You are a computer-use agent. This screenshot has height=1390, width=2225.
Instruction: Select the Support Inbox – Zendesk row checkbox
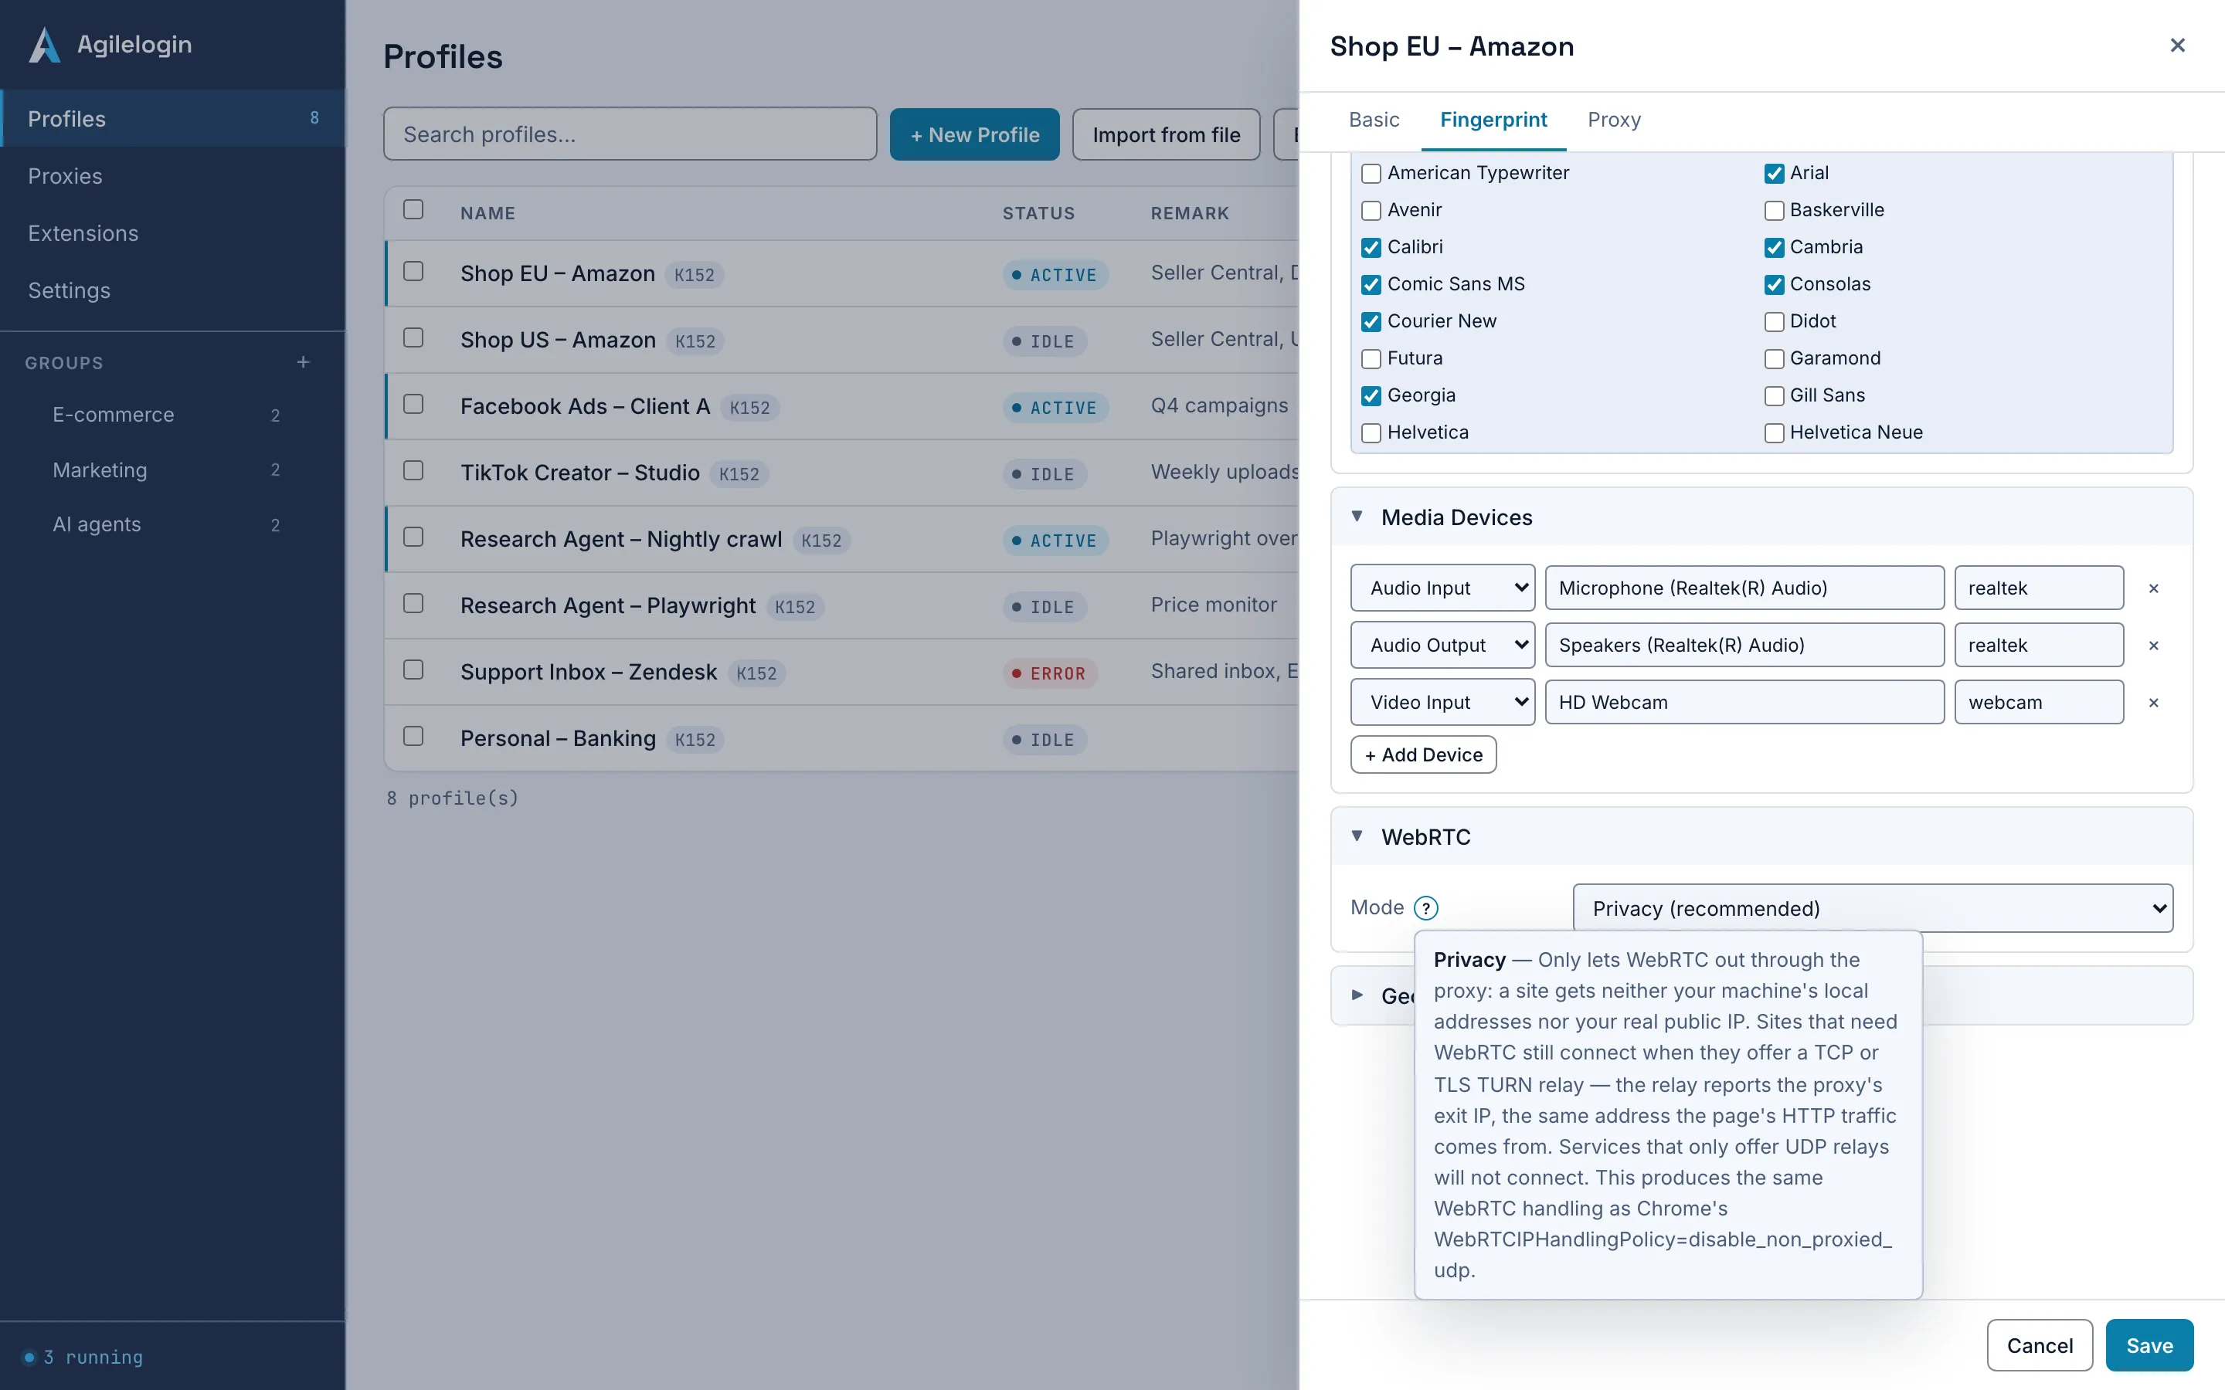point(414,670)
